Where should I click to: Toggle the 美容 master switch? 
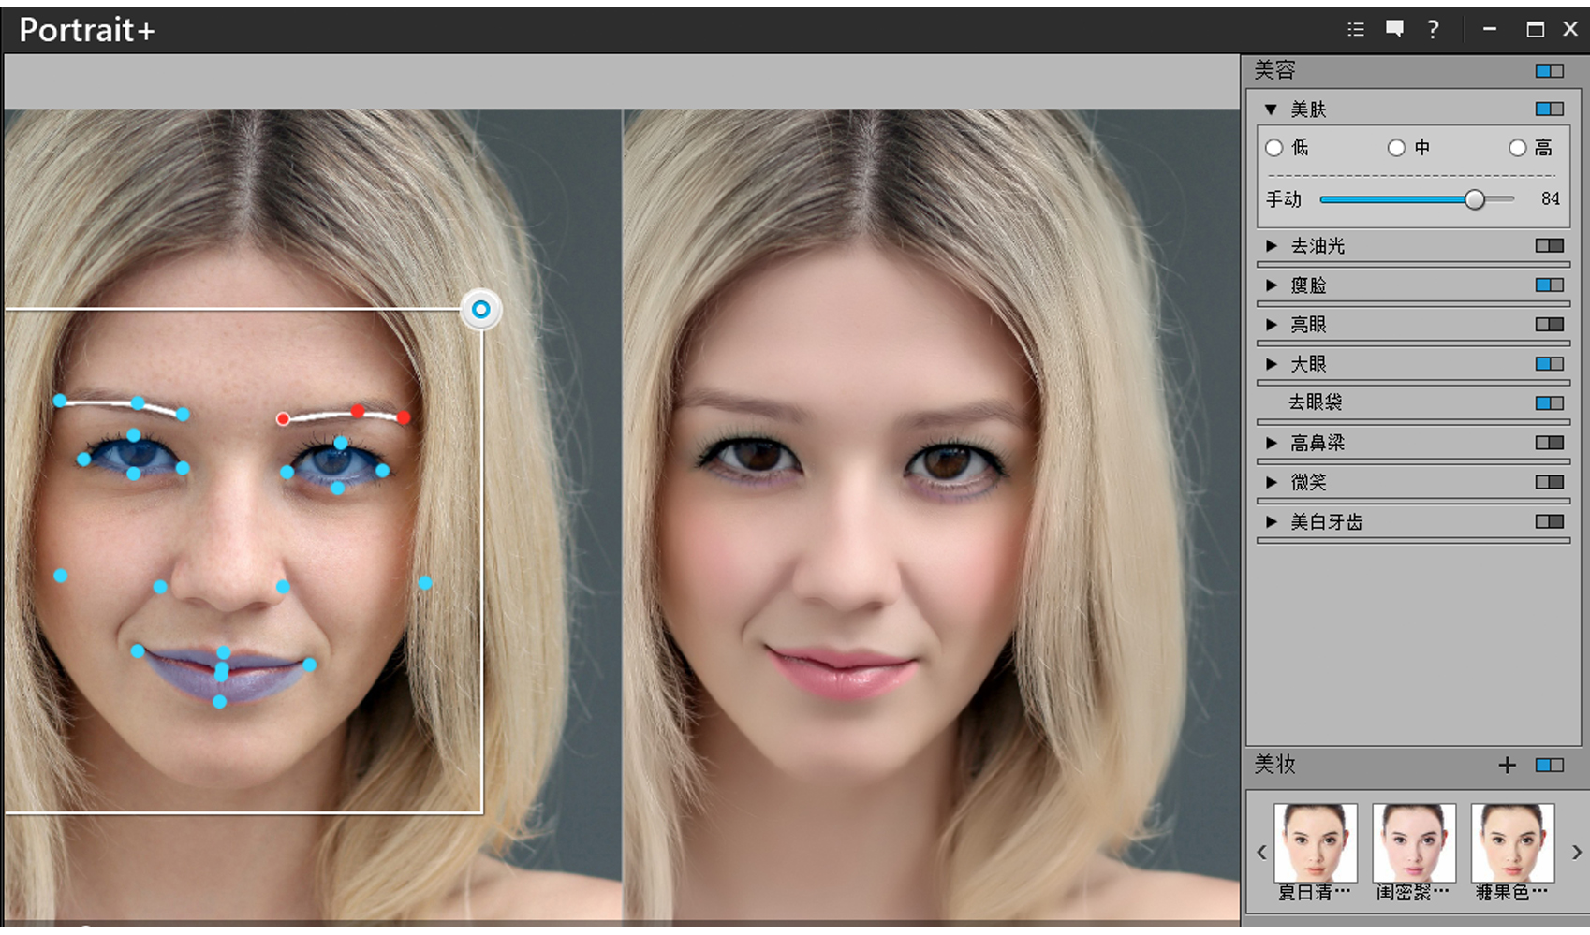tap(1550, 71)
